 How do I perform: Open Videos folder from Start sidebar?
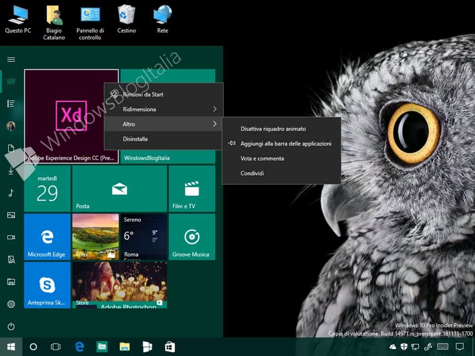tap(11, 237)
